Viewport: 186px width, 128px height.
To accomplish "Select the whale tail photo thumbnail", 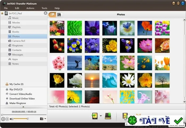I will pos(74,63).
